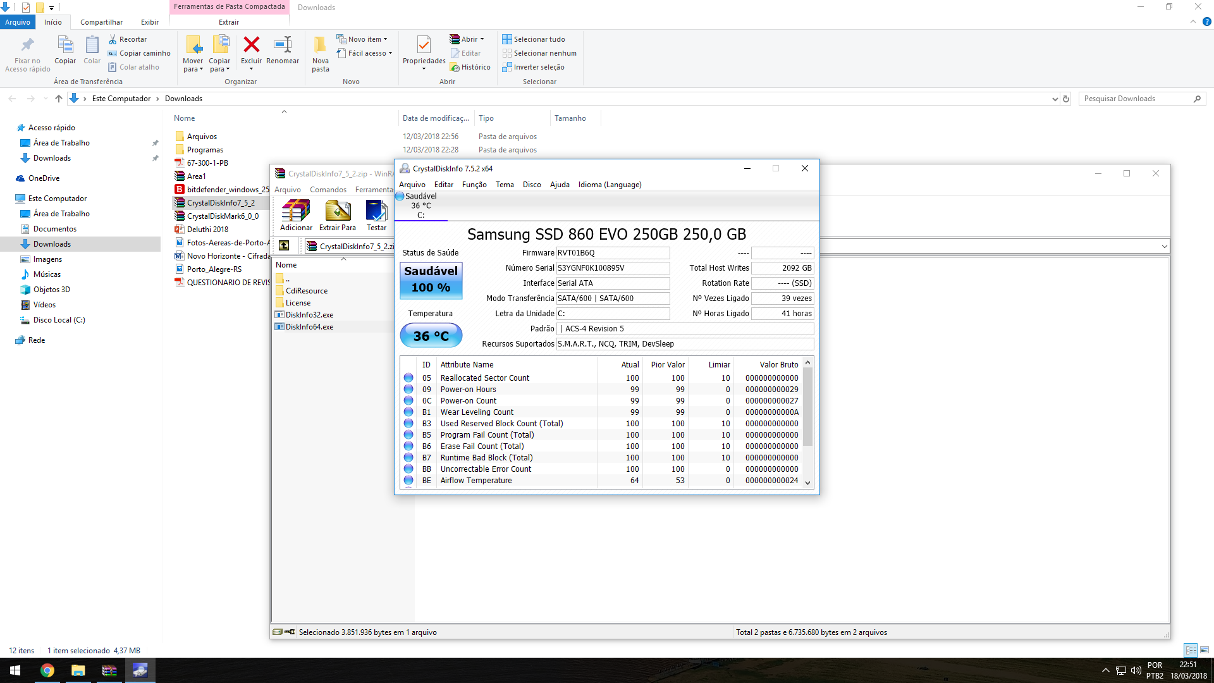This screenshot has width=1214, height=683.
Task: Click CrystalDiskInfo taskbar icon
Action: (140, 670)
